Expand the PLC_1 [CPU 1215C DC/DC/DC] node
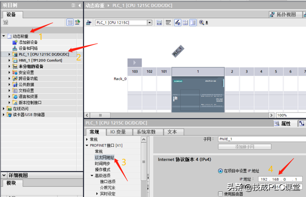Viewport: 306px width, 197px height. click(x=9, y=55)
